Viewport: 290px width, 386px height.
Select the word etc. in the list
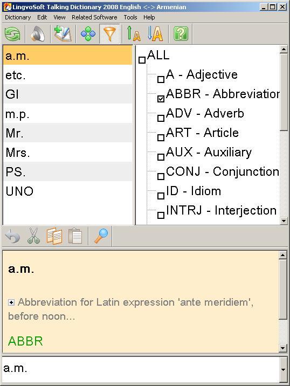[x=68, y=74]
